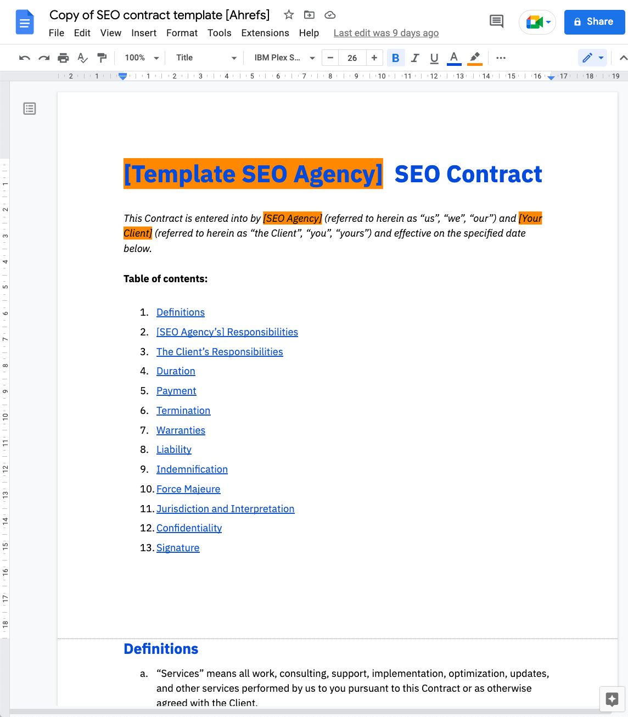Click the Redo icon
The image size is (628, 717).
click(x=43, y=57)
